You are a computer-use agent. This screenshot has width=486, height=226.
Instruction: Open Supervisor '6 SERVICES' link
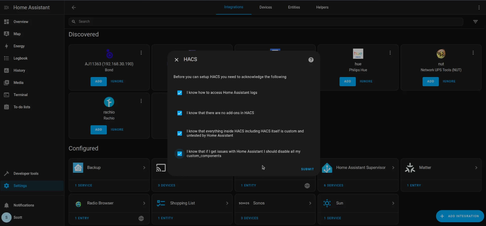[x=333, y=185]
